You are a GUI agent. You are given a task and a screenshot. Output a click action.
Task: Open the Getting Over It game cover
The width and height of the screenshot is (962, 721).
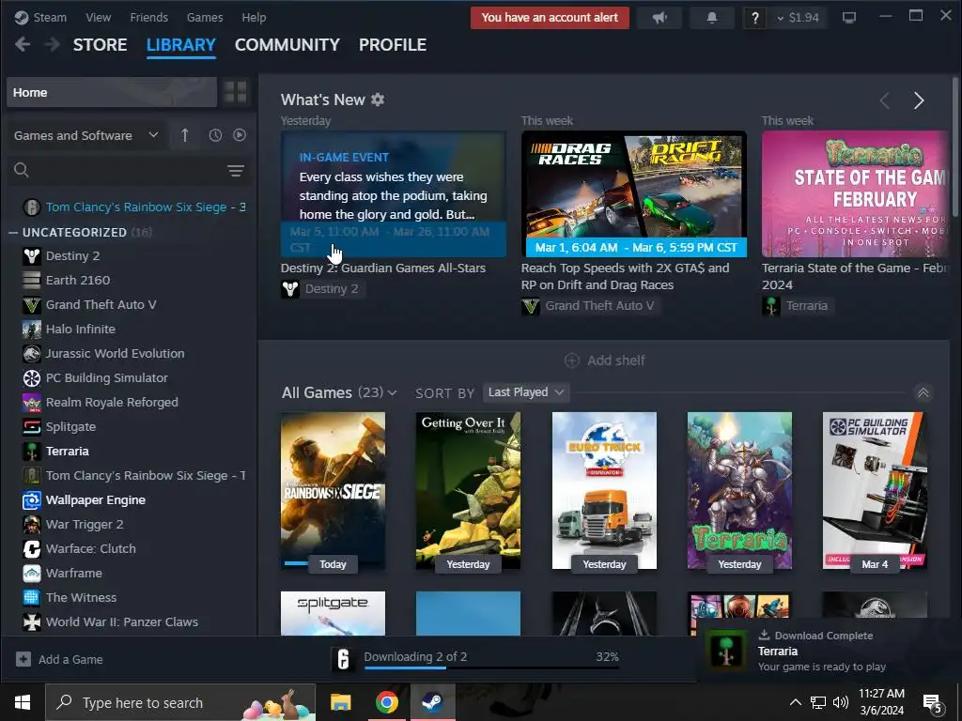[468, 490]
